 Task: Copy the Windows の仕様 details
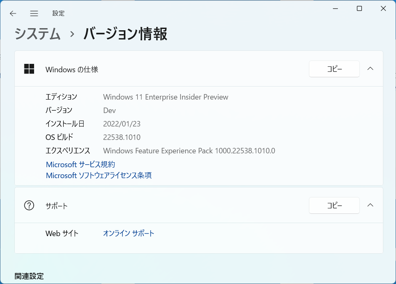pyautogui.click(x=334, y=69)
